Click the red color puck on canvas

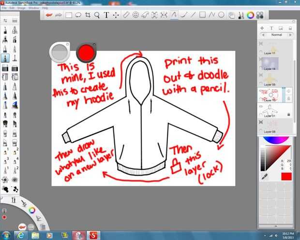point(86,51)
